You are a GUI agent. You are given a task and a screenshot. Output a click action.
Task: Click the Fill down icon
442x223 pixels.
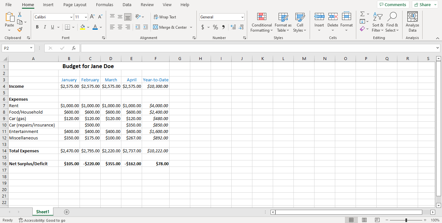pos(362,21)
